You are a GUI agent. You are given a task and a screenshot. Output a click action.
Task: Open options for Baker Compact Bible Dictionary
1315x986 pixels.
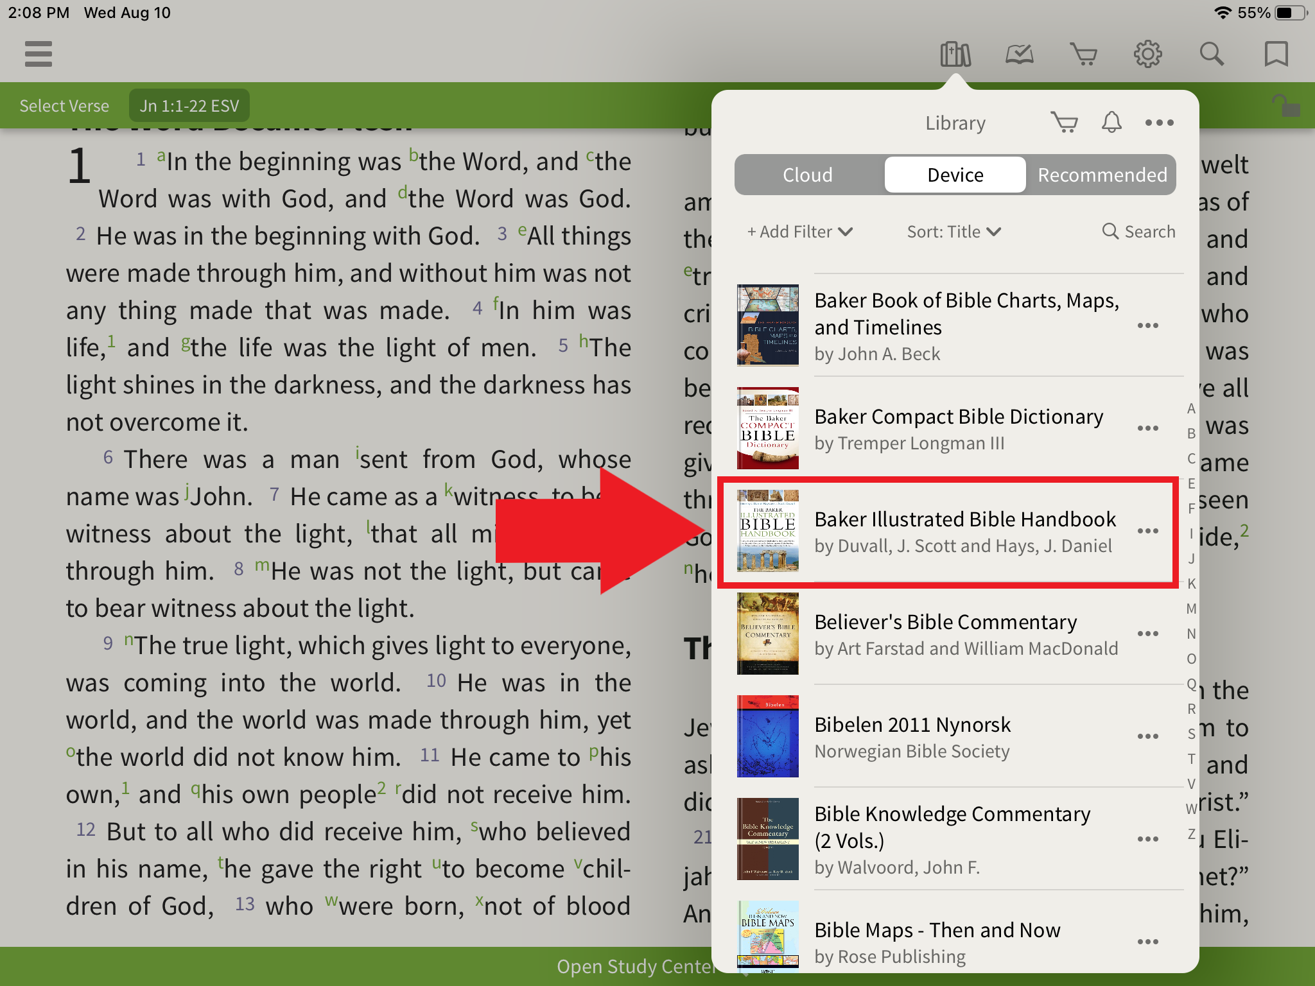[1148, 428]
